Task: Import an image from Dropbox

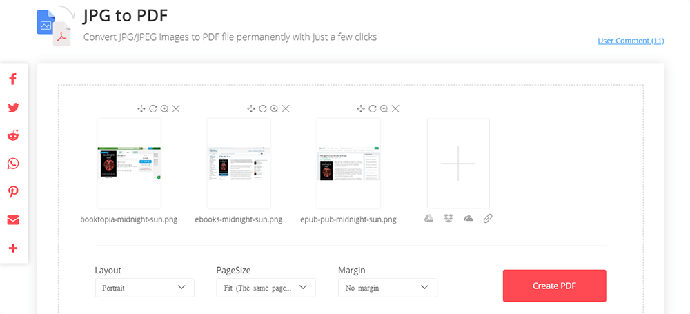Action: tap(448, 218)
